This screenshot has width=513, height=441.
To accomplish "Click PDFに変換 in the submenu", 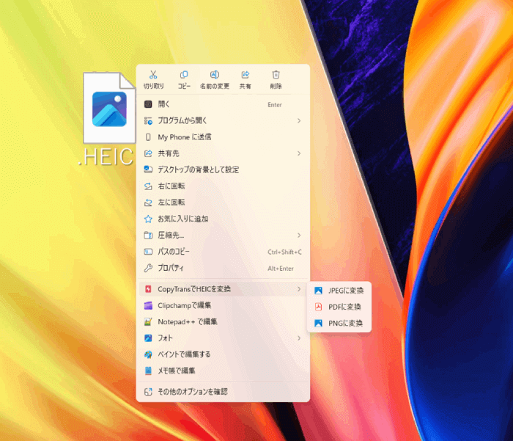I will coord(339,307).
